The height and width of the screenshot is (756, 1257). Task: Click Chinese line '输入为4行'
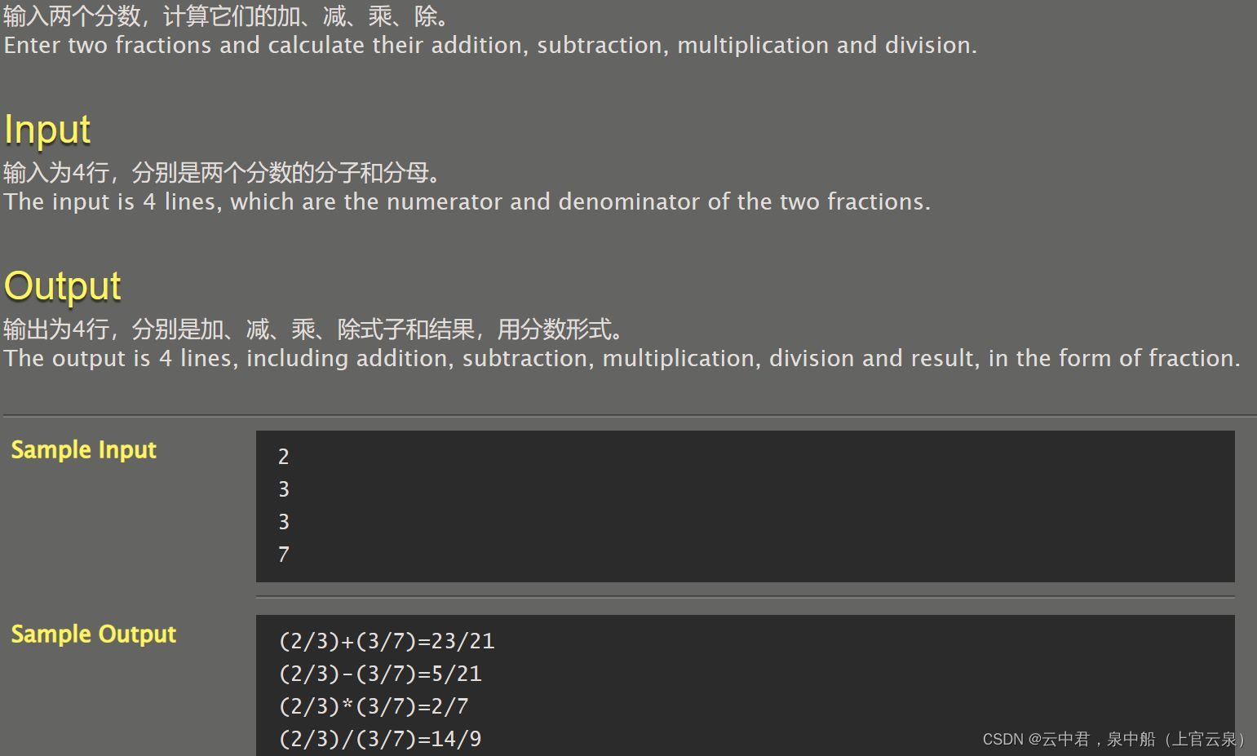pos(222,173)
